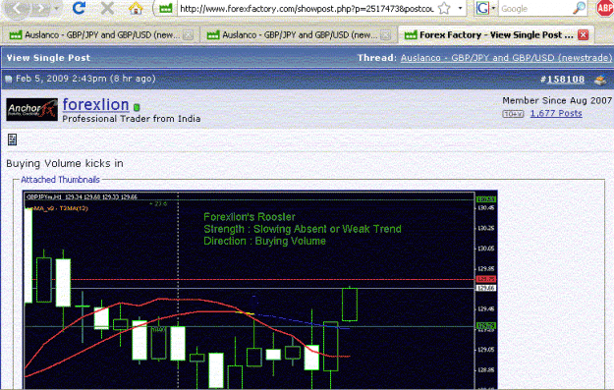The height and width of the screenshot is (390, 614).
Task: Open forexlion user profile link
Action: [x=96, y=104]
